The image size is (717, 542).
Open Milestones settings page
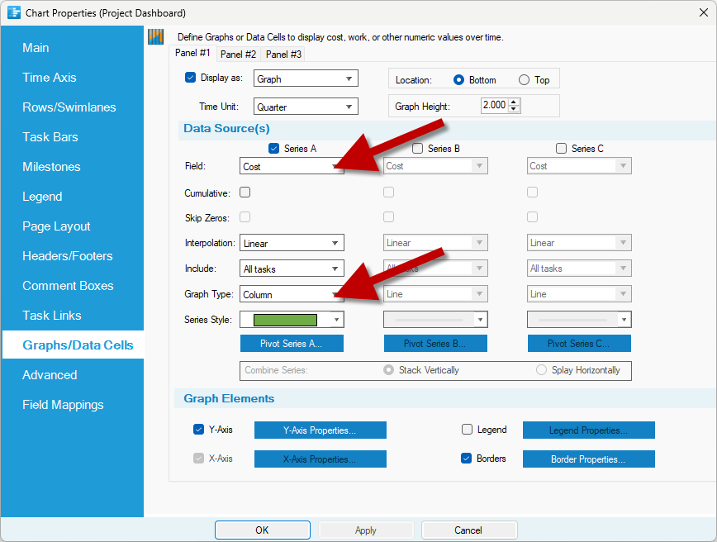click(52, 167)
